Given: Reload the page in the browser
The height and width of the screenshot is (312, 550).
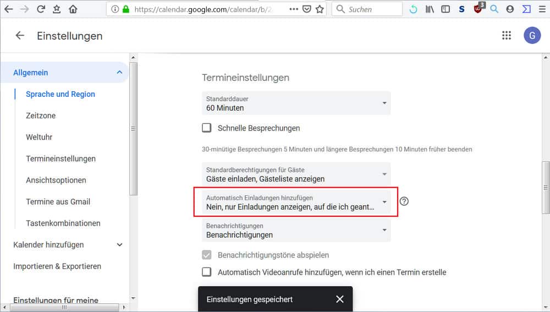Looking at the screenshot, I should (41, 9).
